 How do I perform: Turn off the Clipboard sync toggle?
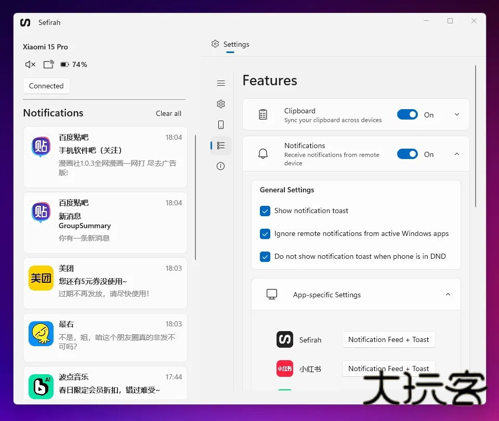pos(407,115)
